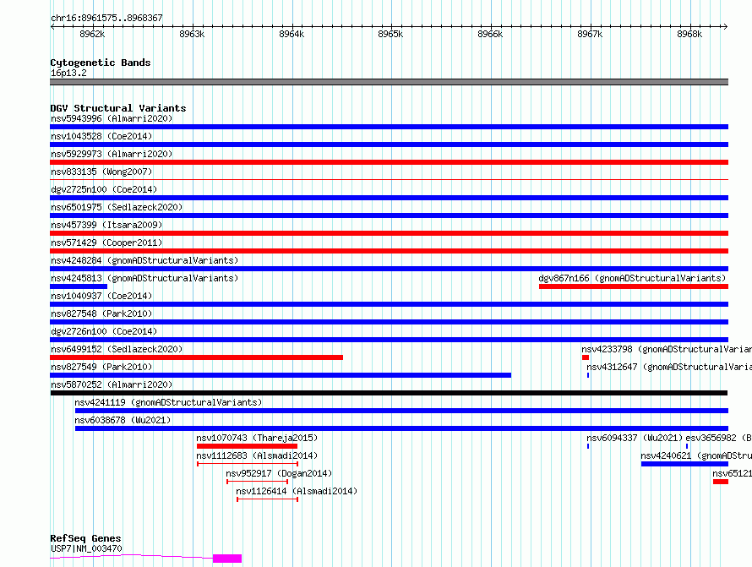The width and height of the screenshot is (752, 567).
Task: Click the chr16:8961575..8968367 coordinate label
Action: pyautogui.click(x=107, y=18)
